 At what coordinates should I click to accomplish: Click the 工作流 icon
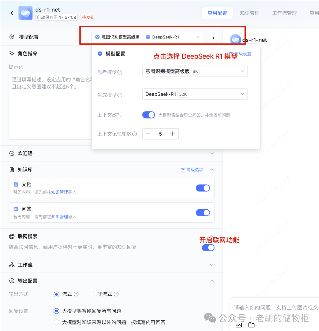pos(12,265)
